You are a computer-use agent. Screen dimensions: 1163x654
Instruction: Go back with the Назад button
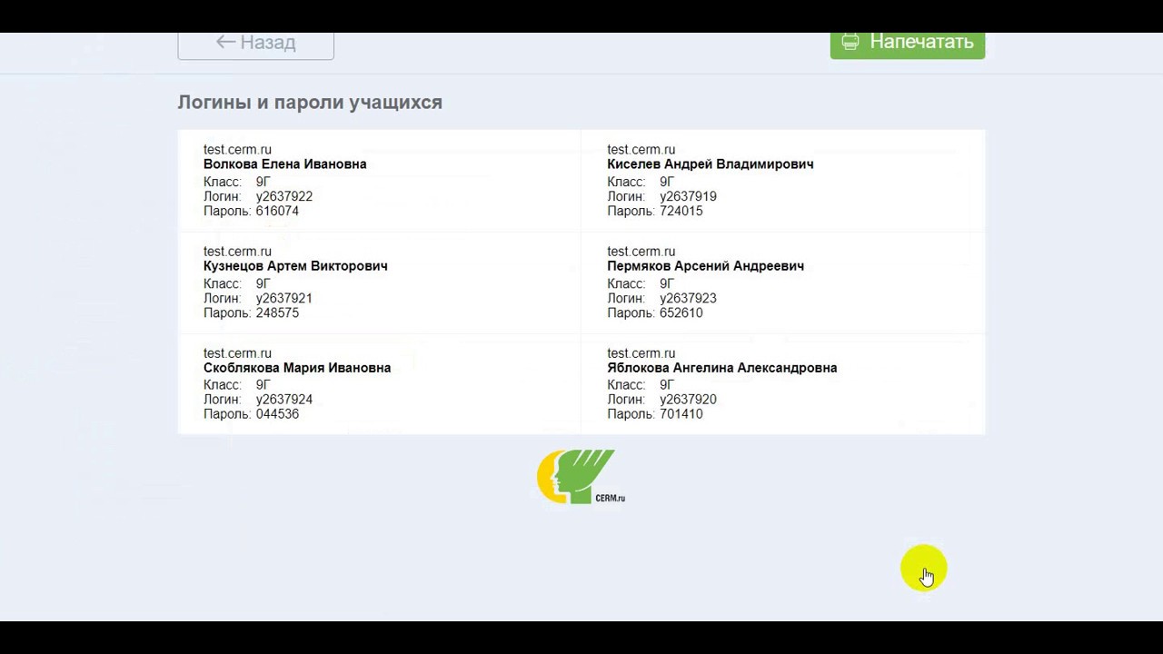click(255, 45)
